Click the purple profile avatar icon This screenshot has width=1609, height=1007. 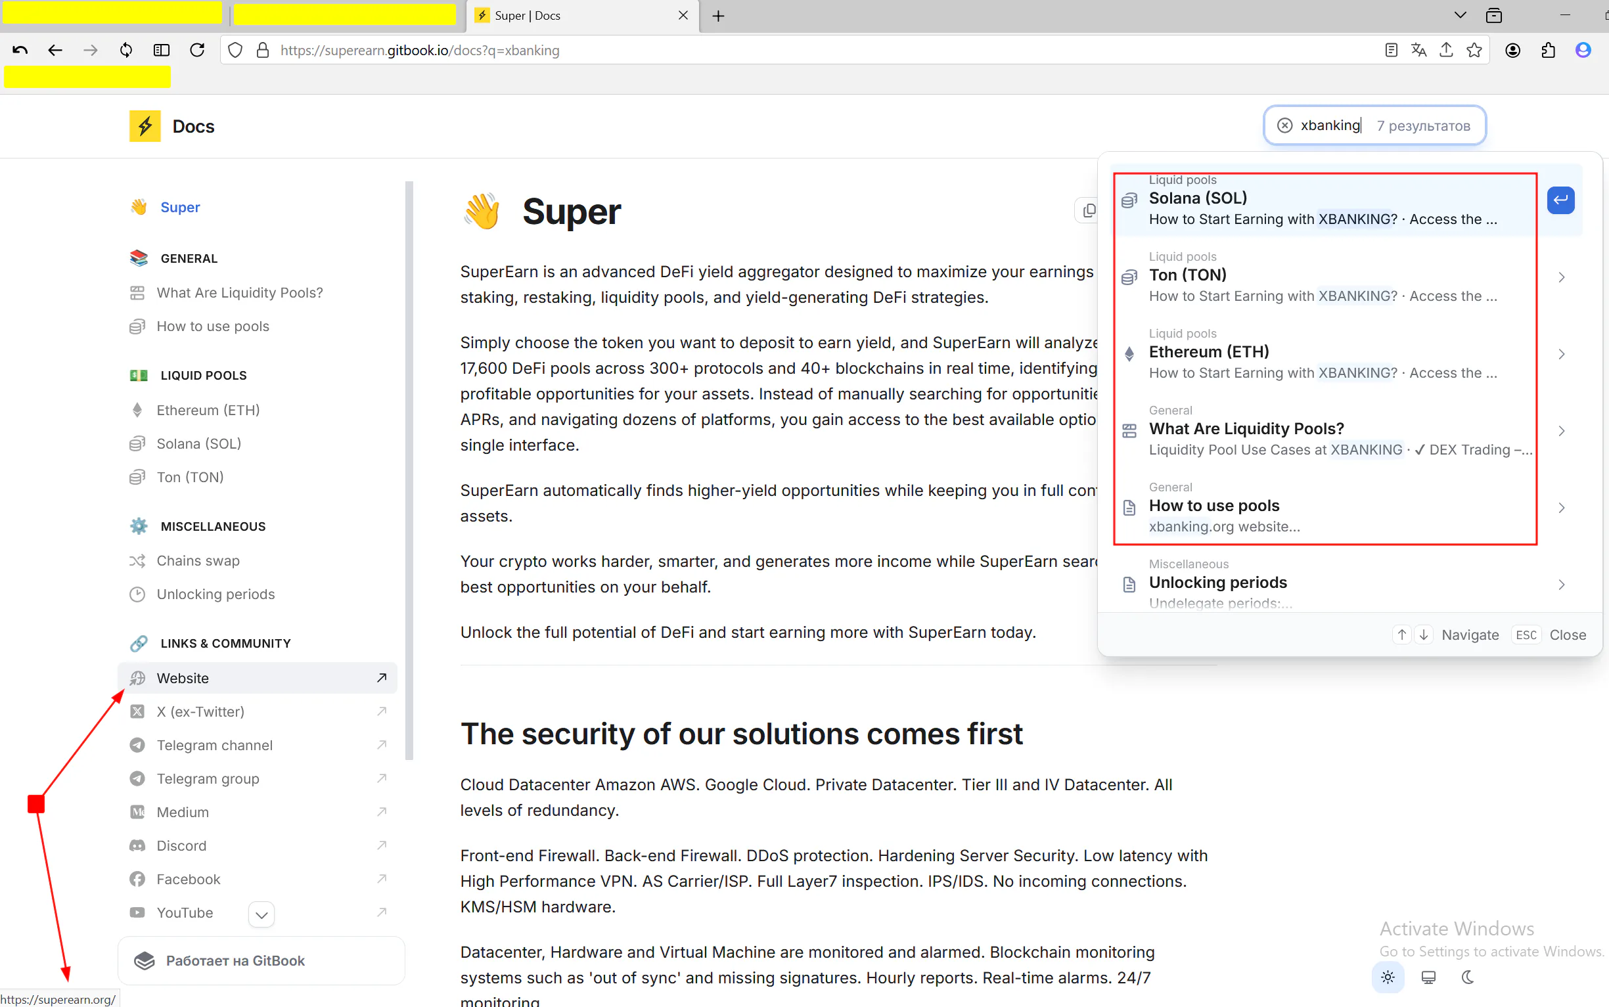tap(1583, 50)
